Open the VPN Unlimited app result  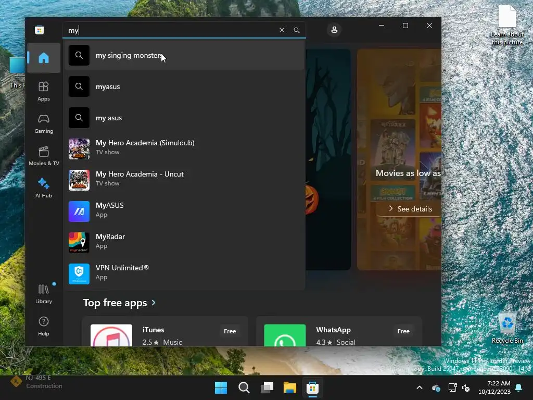pyautogui.click(x=184, y=274)
